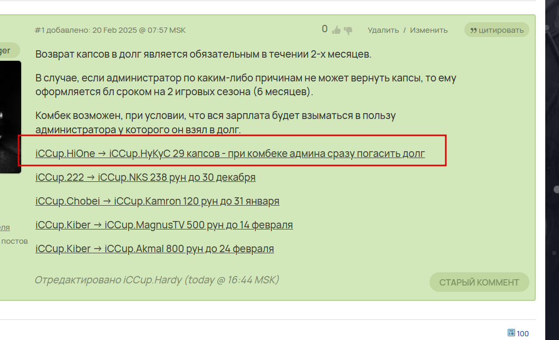Image resolution: width=559 pixels, height=340 pixels.
Task: Open iCCup.Kiber → iCCup.Akmal 800 рун link
Action: (154, 249)
